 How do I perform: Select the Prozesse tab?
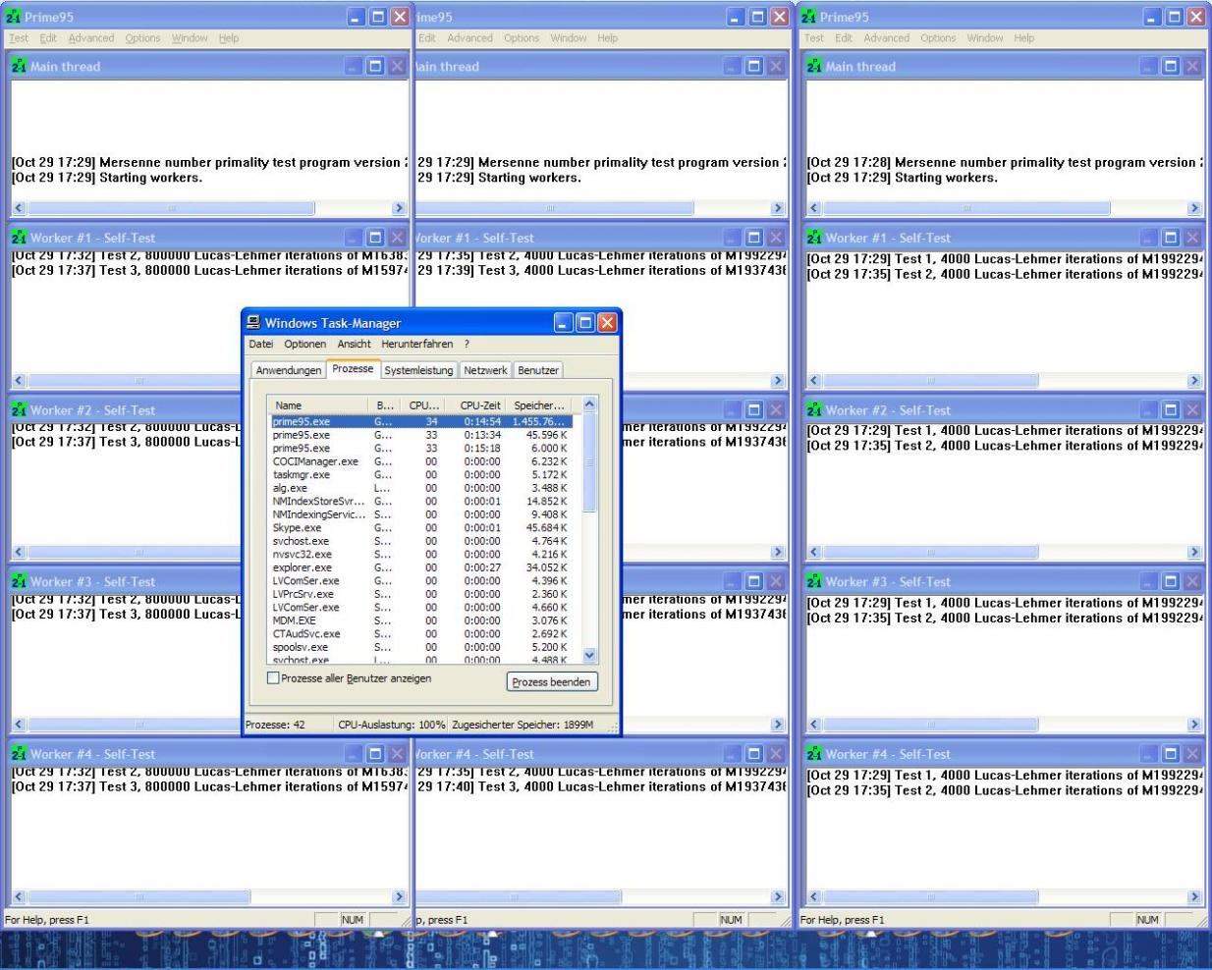click(x=353, y=369)
